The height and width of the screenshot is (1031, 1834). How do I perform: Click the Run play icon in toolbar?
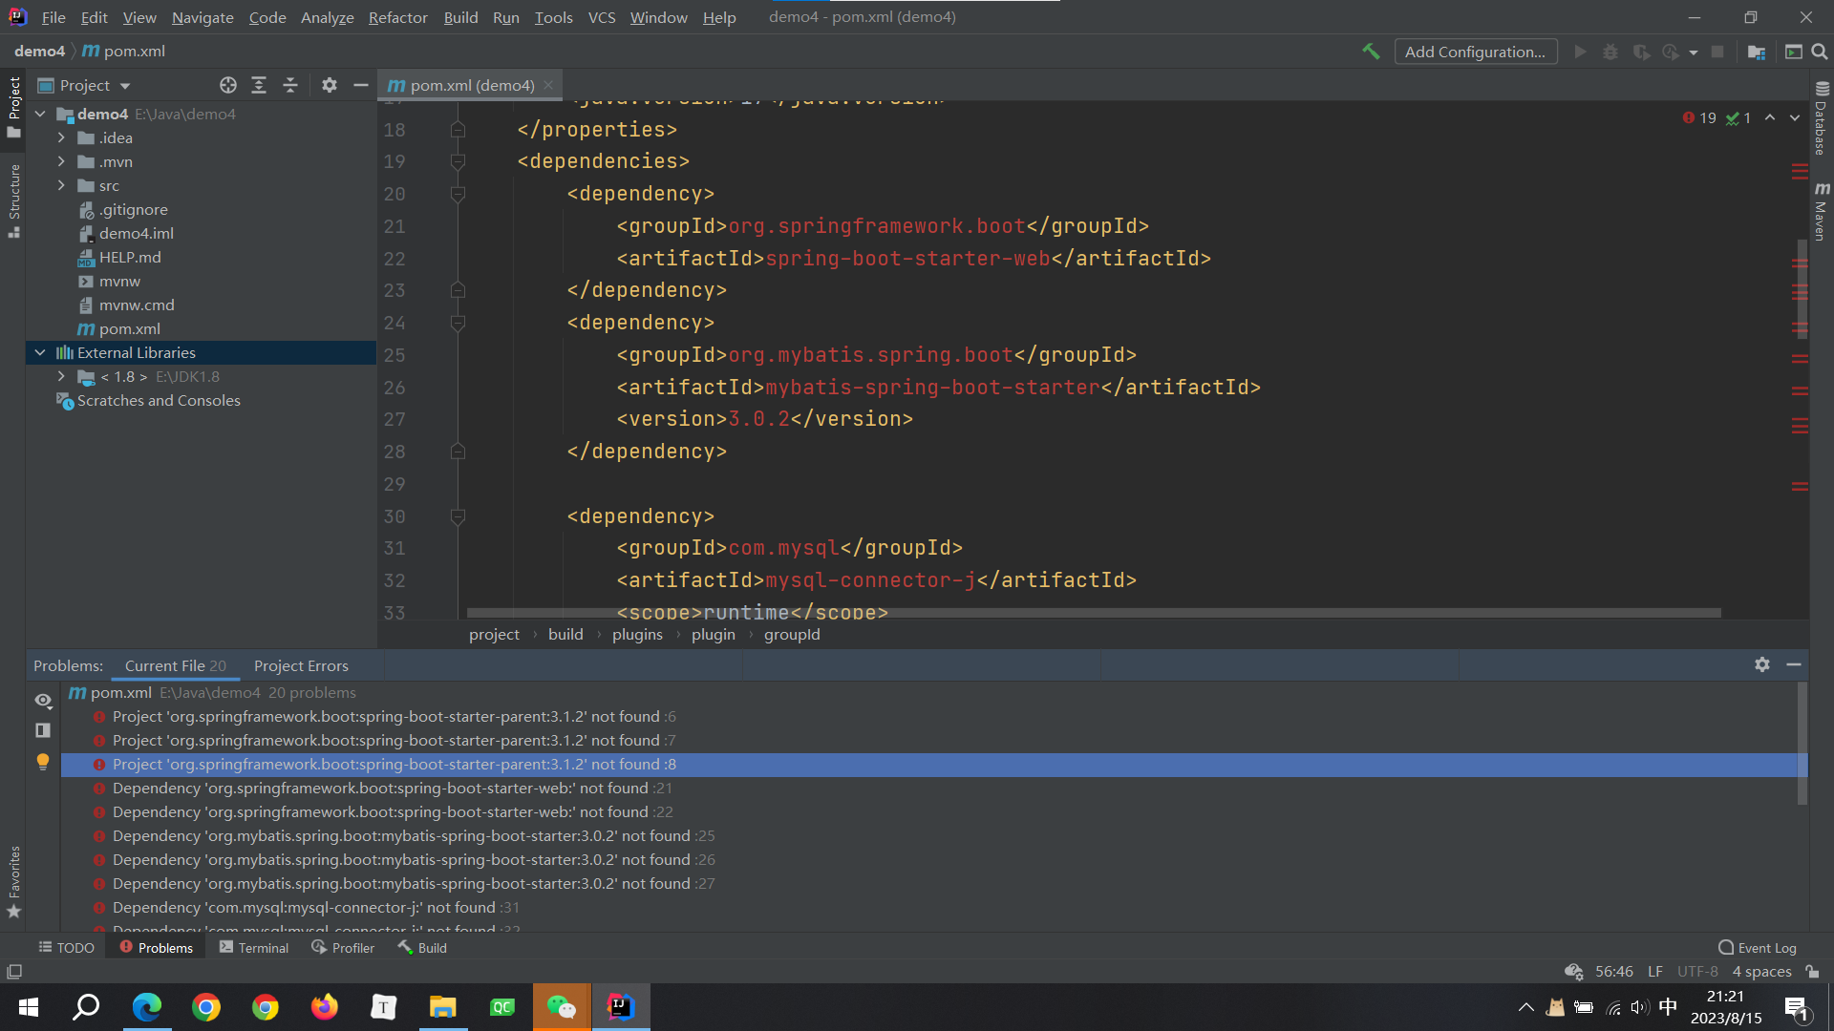point(1581,52)
